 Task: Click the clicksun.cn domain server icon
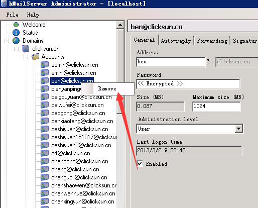click(26, 49)
